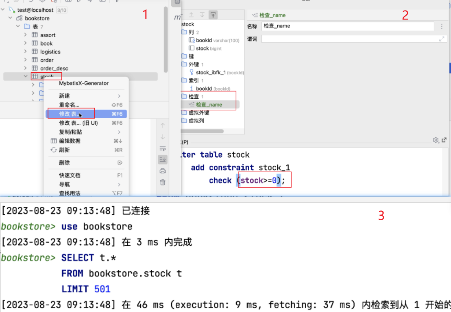Click the console scroll-up arrow icon

coord(163,126)
